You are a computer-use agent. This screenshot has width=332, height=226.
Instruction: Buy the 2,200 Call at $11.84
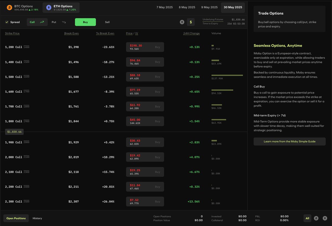145,187
